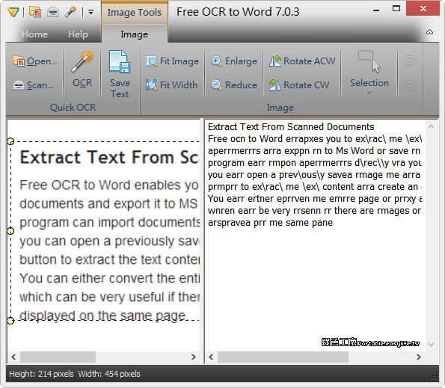
Task: Click the Undo arrow icon
Action: (x=410, y=61)
